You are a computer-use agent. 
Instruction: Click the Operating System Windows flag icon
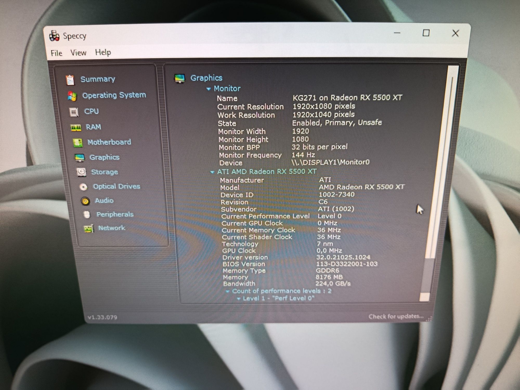[x=72, y=96]
